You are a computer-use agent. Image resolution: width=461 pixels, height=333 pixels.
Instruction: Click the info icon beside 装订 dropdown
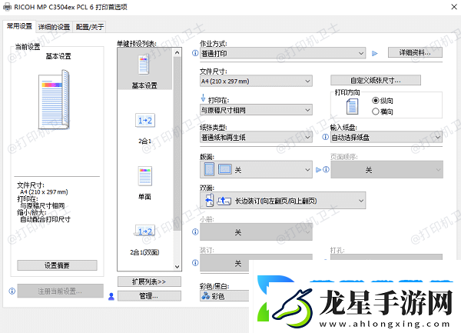(x=195, y=262)
